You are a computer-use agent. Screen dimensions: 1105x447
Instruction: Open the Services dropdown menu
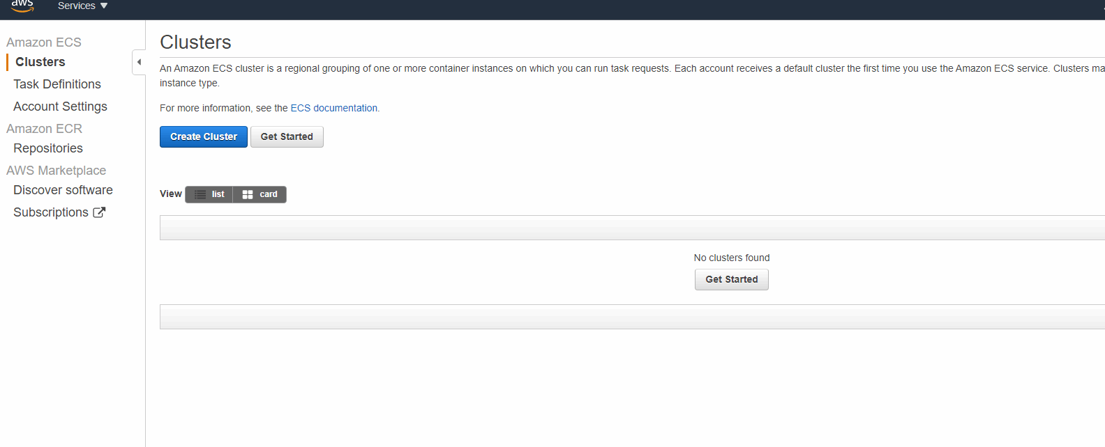(x=82, y=6)
